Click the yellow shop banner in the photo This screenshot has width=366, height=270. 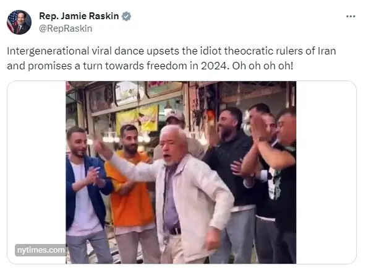(x=137, y=120)
